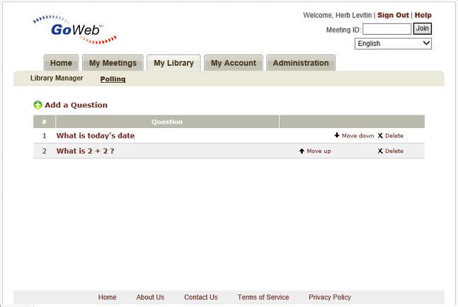The image size is (458, 307).
Task: Click Delete text for 'What is 2 + 2 ?'
Action: click(394, 151)
